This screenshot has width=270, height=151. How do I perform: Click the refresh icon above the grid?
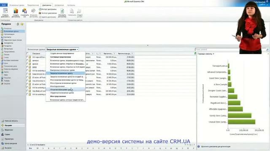195,53
